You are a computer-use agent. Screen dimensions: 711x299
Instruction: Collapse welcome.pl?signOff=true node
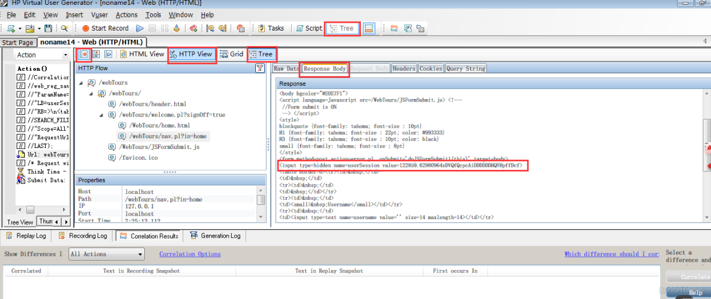(x=101, y=115)
